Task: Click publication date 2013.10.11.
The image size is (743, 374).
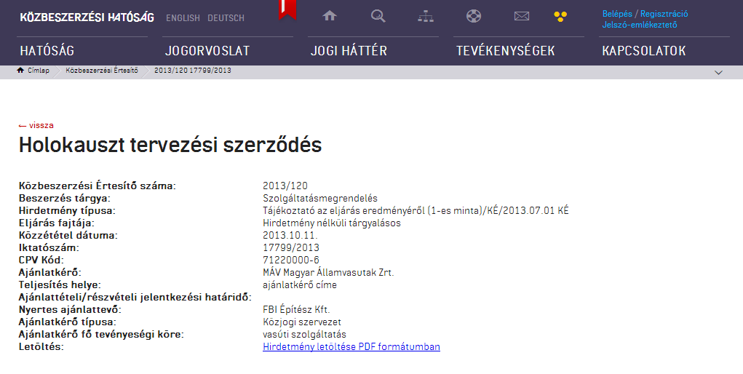Action: click(x=290, y=235)
